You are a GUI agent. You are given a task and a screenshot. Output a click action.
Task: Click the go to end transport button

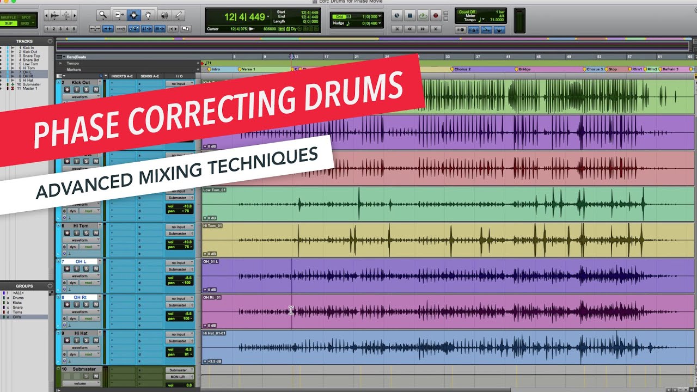point(435,28)
